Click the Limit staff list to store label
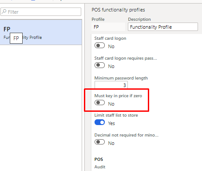This screenshot has height=171, width=202. [116, 115]
